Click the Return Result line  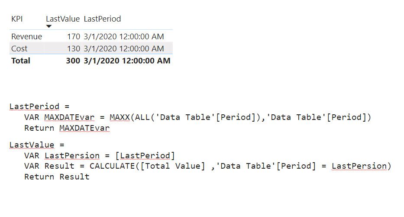pyautogui.click(x=57, y=177)
